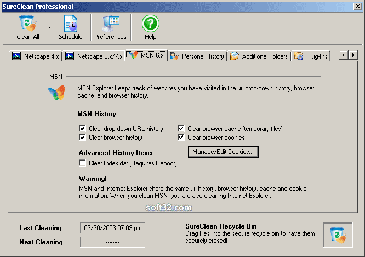Click the Next Cleaning label
The width and height of the screenshot is (365, 257).
point(41,242)
